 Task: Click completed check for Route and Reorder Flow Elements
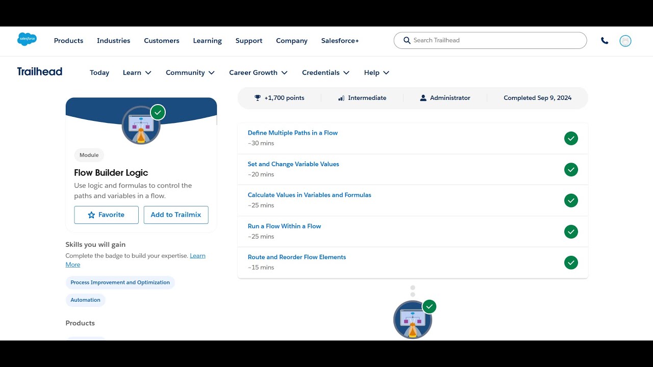pos(571,263)
